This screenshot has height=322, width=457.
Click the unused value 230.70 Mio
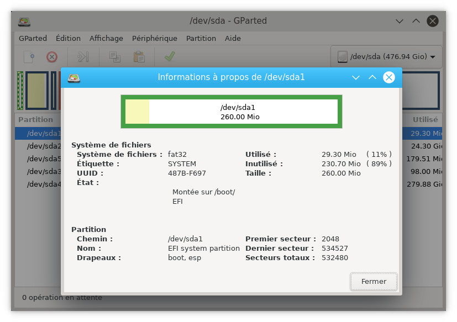[x=341, y=164]
